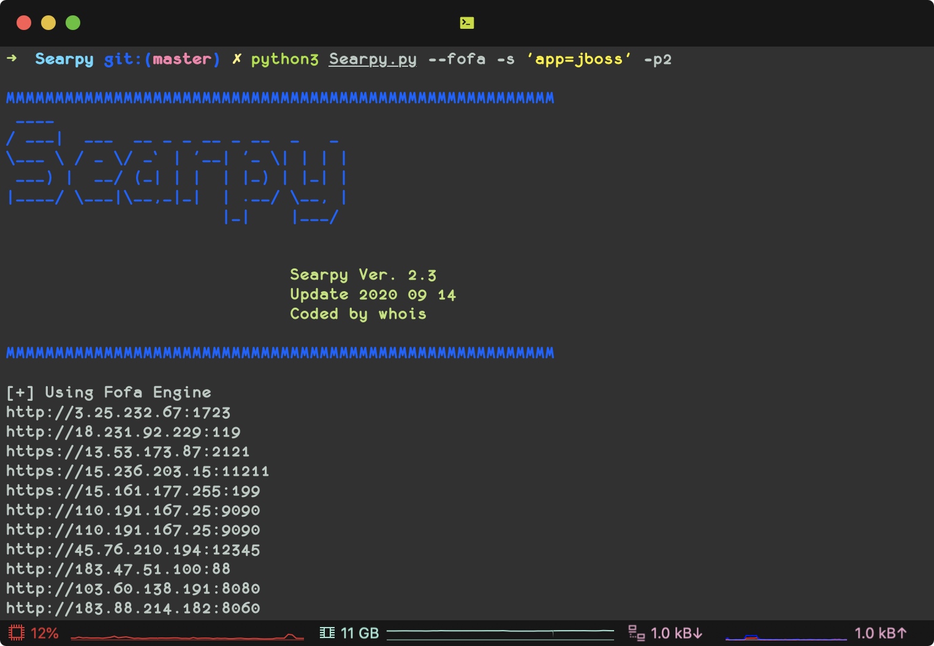
Task: Click the Coded by whois line
Action: point(358,314)
